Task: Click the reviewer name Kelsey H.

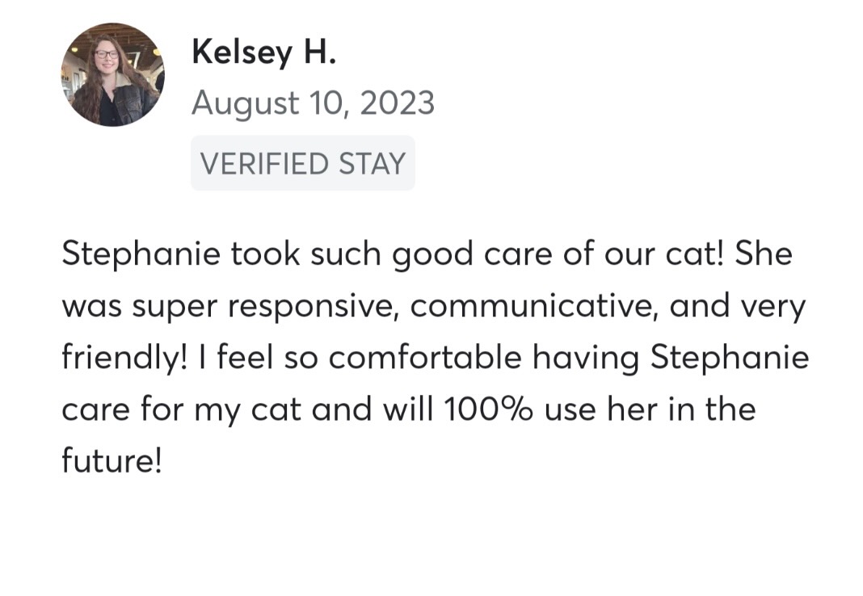Action: pos(263,53)
